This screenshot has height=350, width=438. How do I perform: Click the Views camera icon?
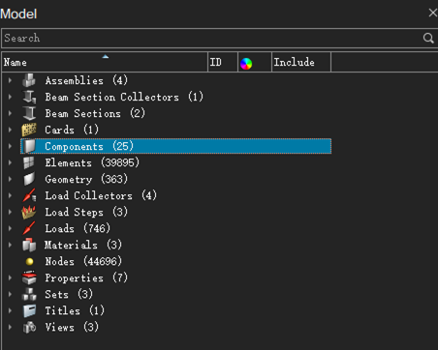[x=29, y=327]
